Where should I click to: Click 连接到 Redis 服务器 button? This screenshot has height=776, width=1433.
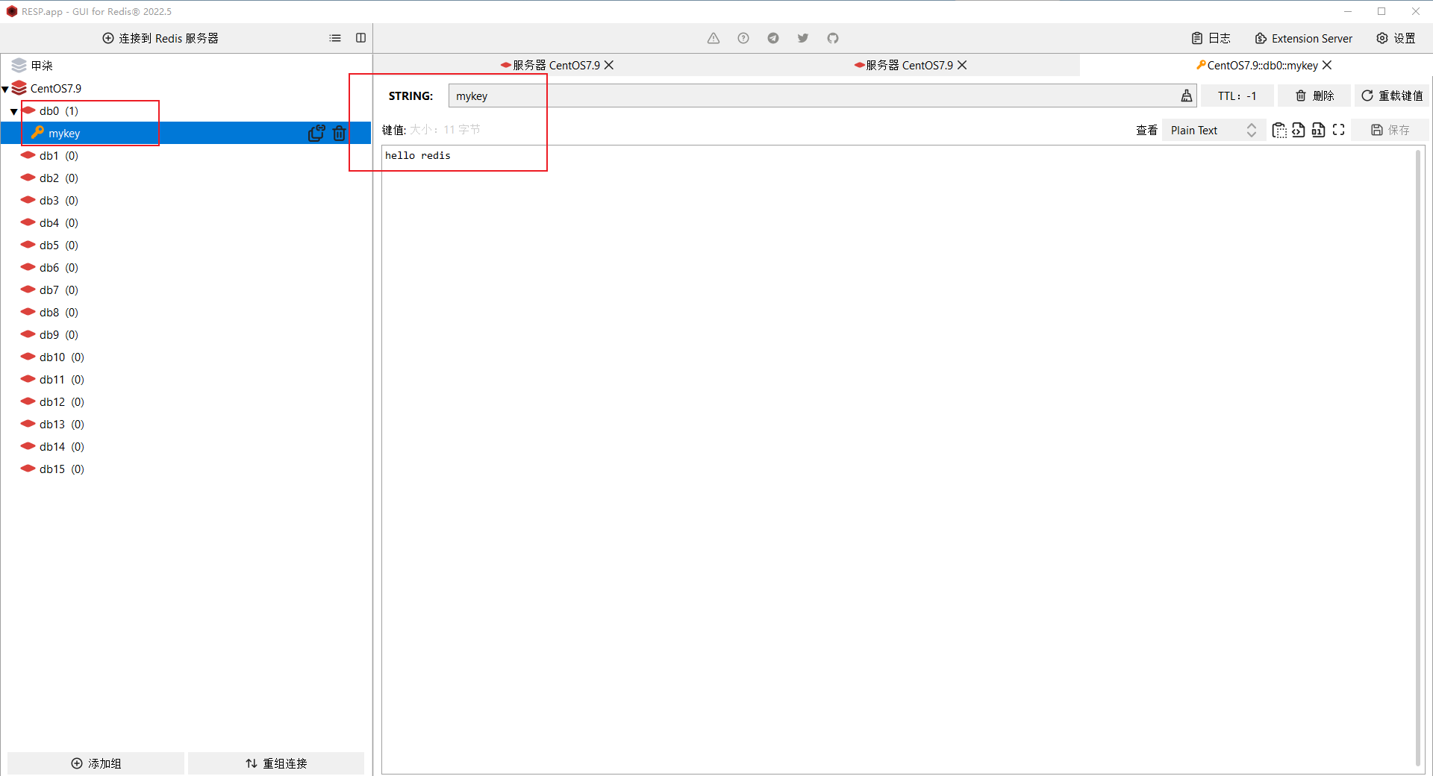tap(160, 38)
